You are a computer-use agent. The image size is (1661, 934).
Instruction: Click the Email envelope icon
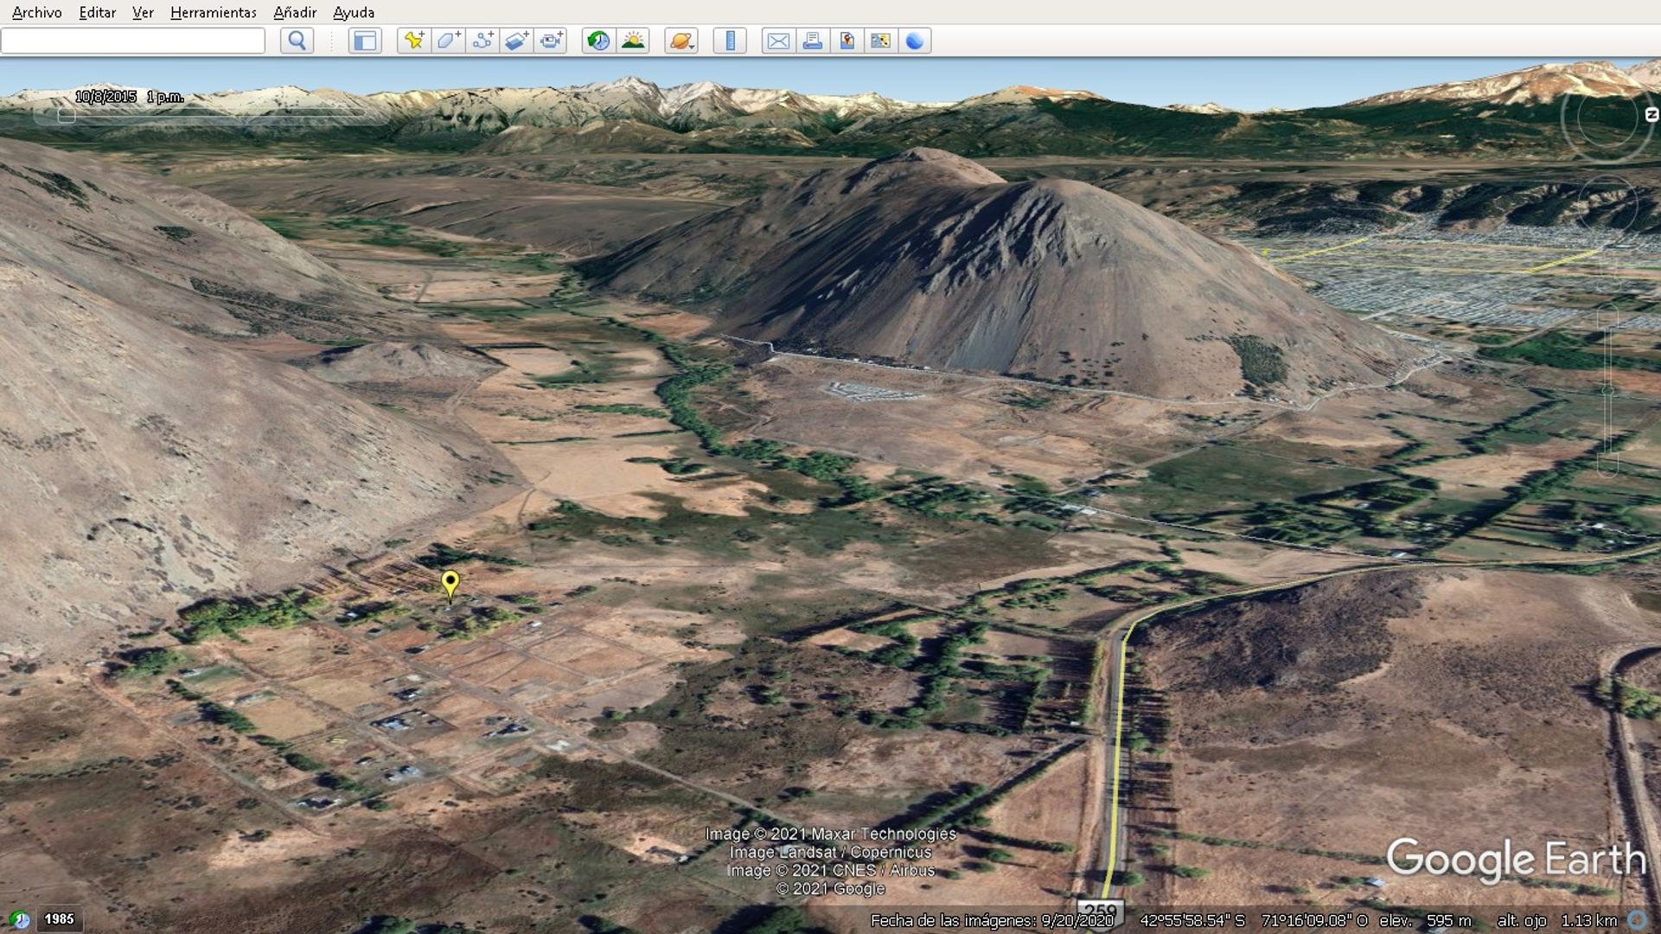[778, 41]
